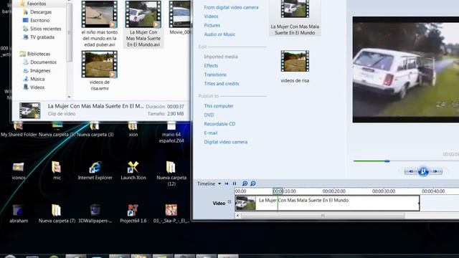Select 03_-_Ska-P desktop file
Image resolution: width=459 pixels, height=258 pixels.
click(171, 214)
